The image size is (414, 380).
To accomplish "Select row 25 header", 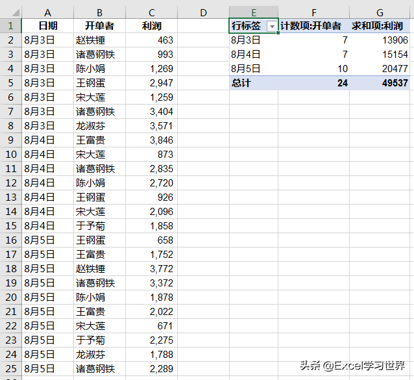I will tap(10, 369).
